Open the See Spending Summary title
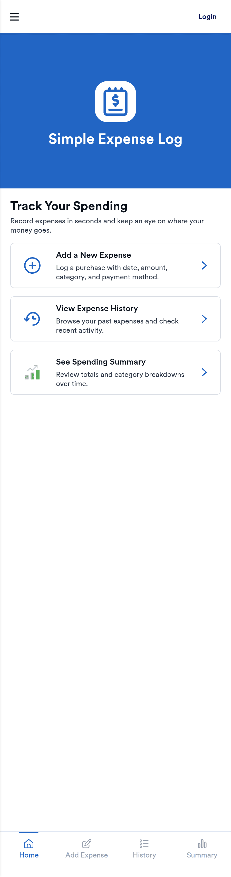231x877 pixels. [101, 362]
